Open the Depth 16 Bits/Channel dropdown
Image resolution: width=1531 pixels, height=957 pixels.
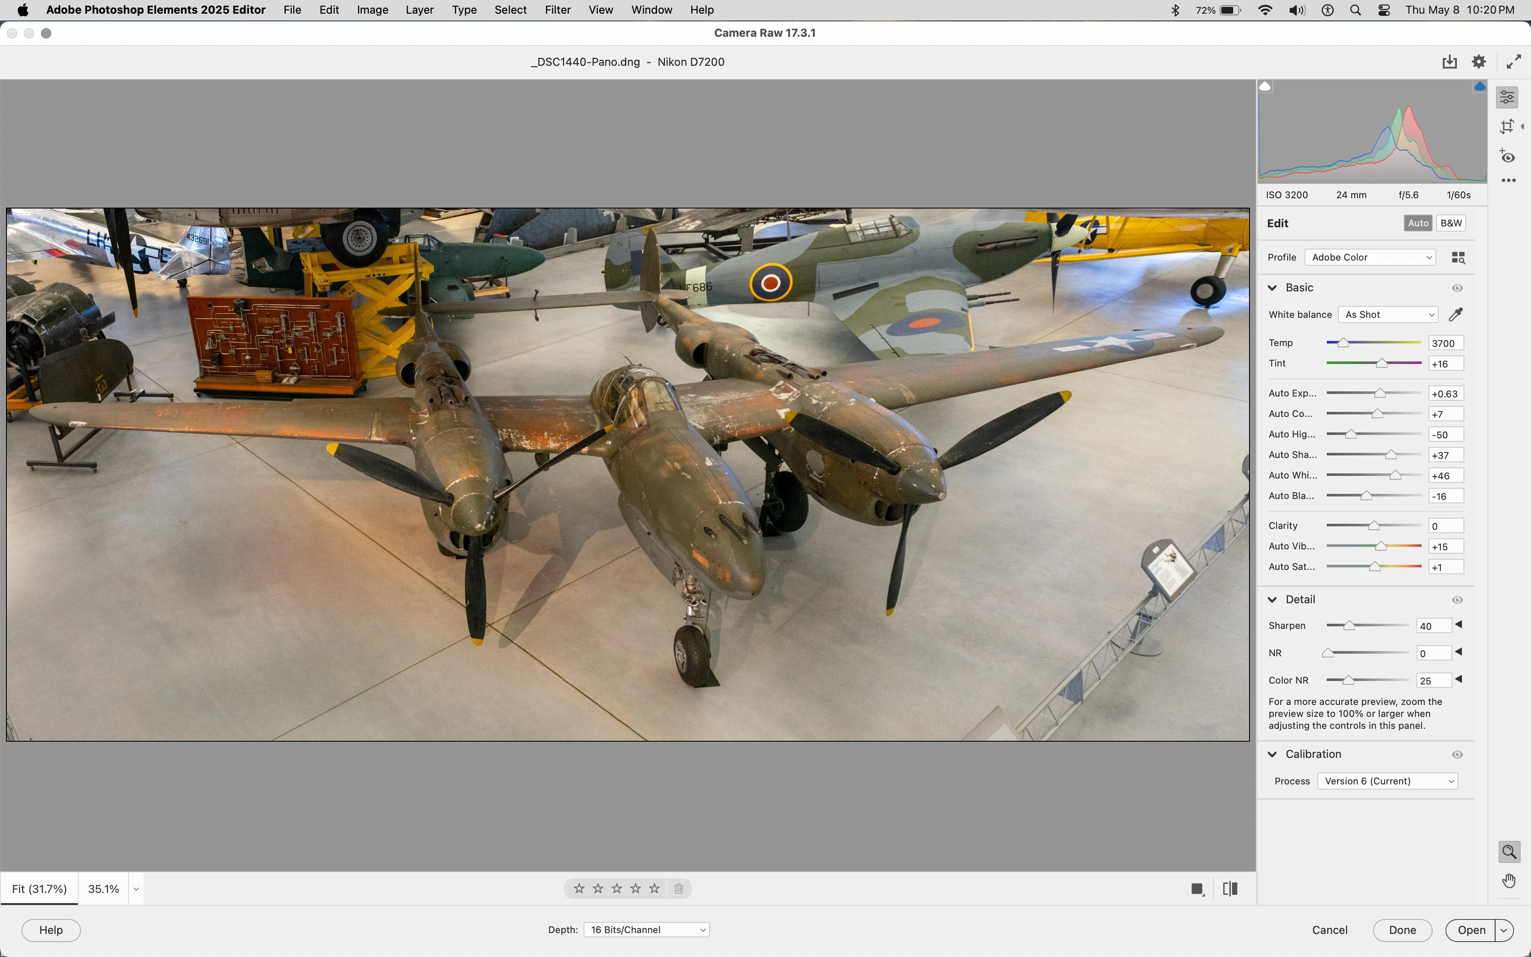coord(646,929)
